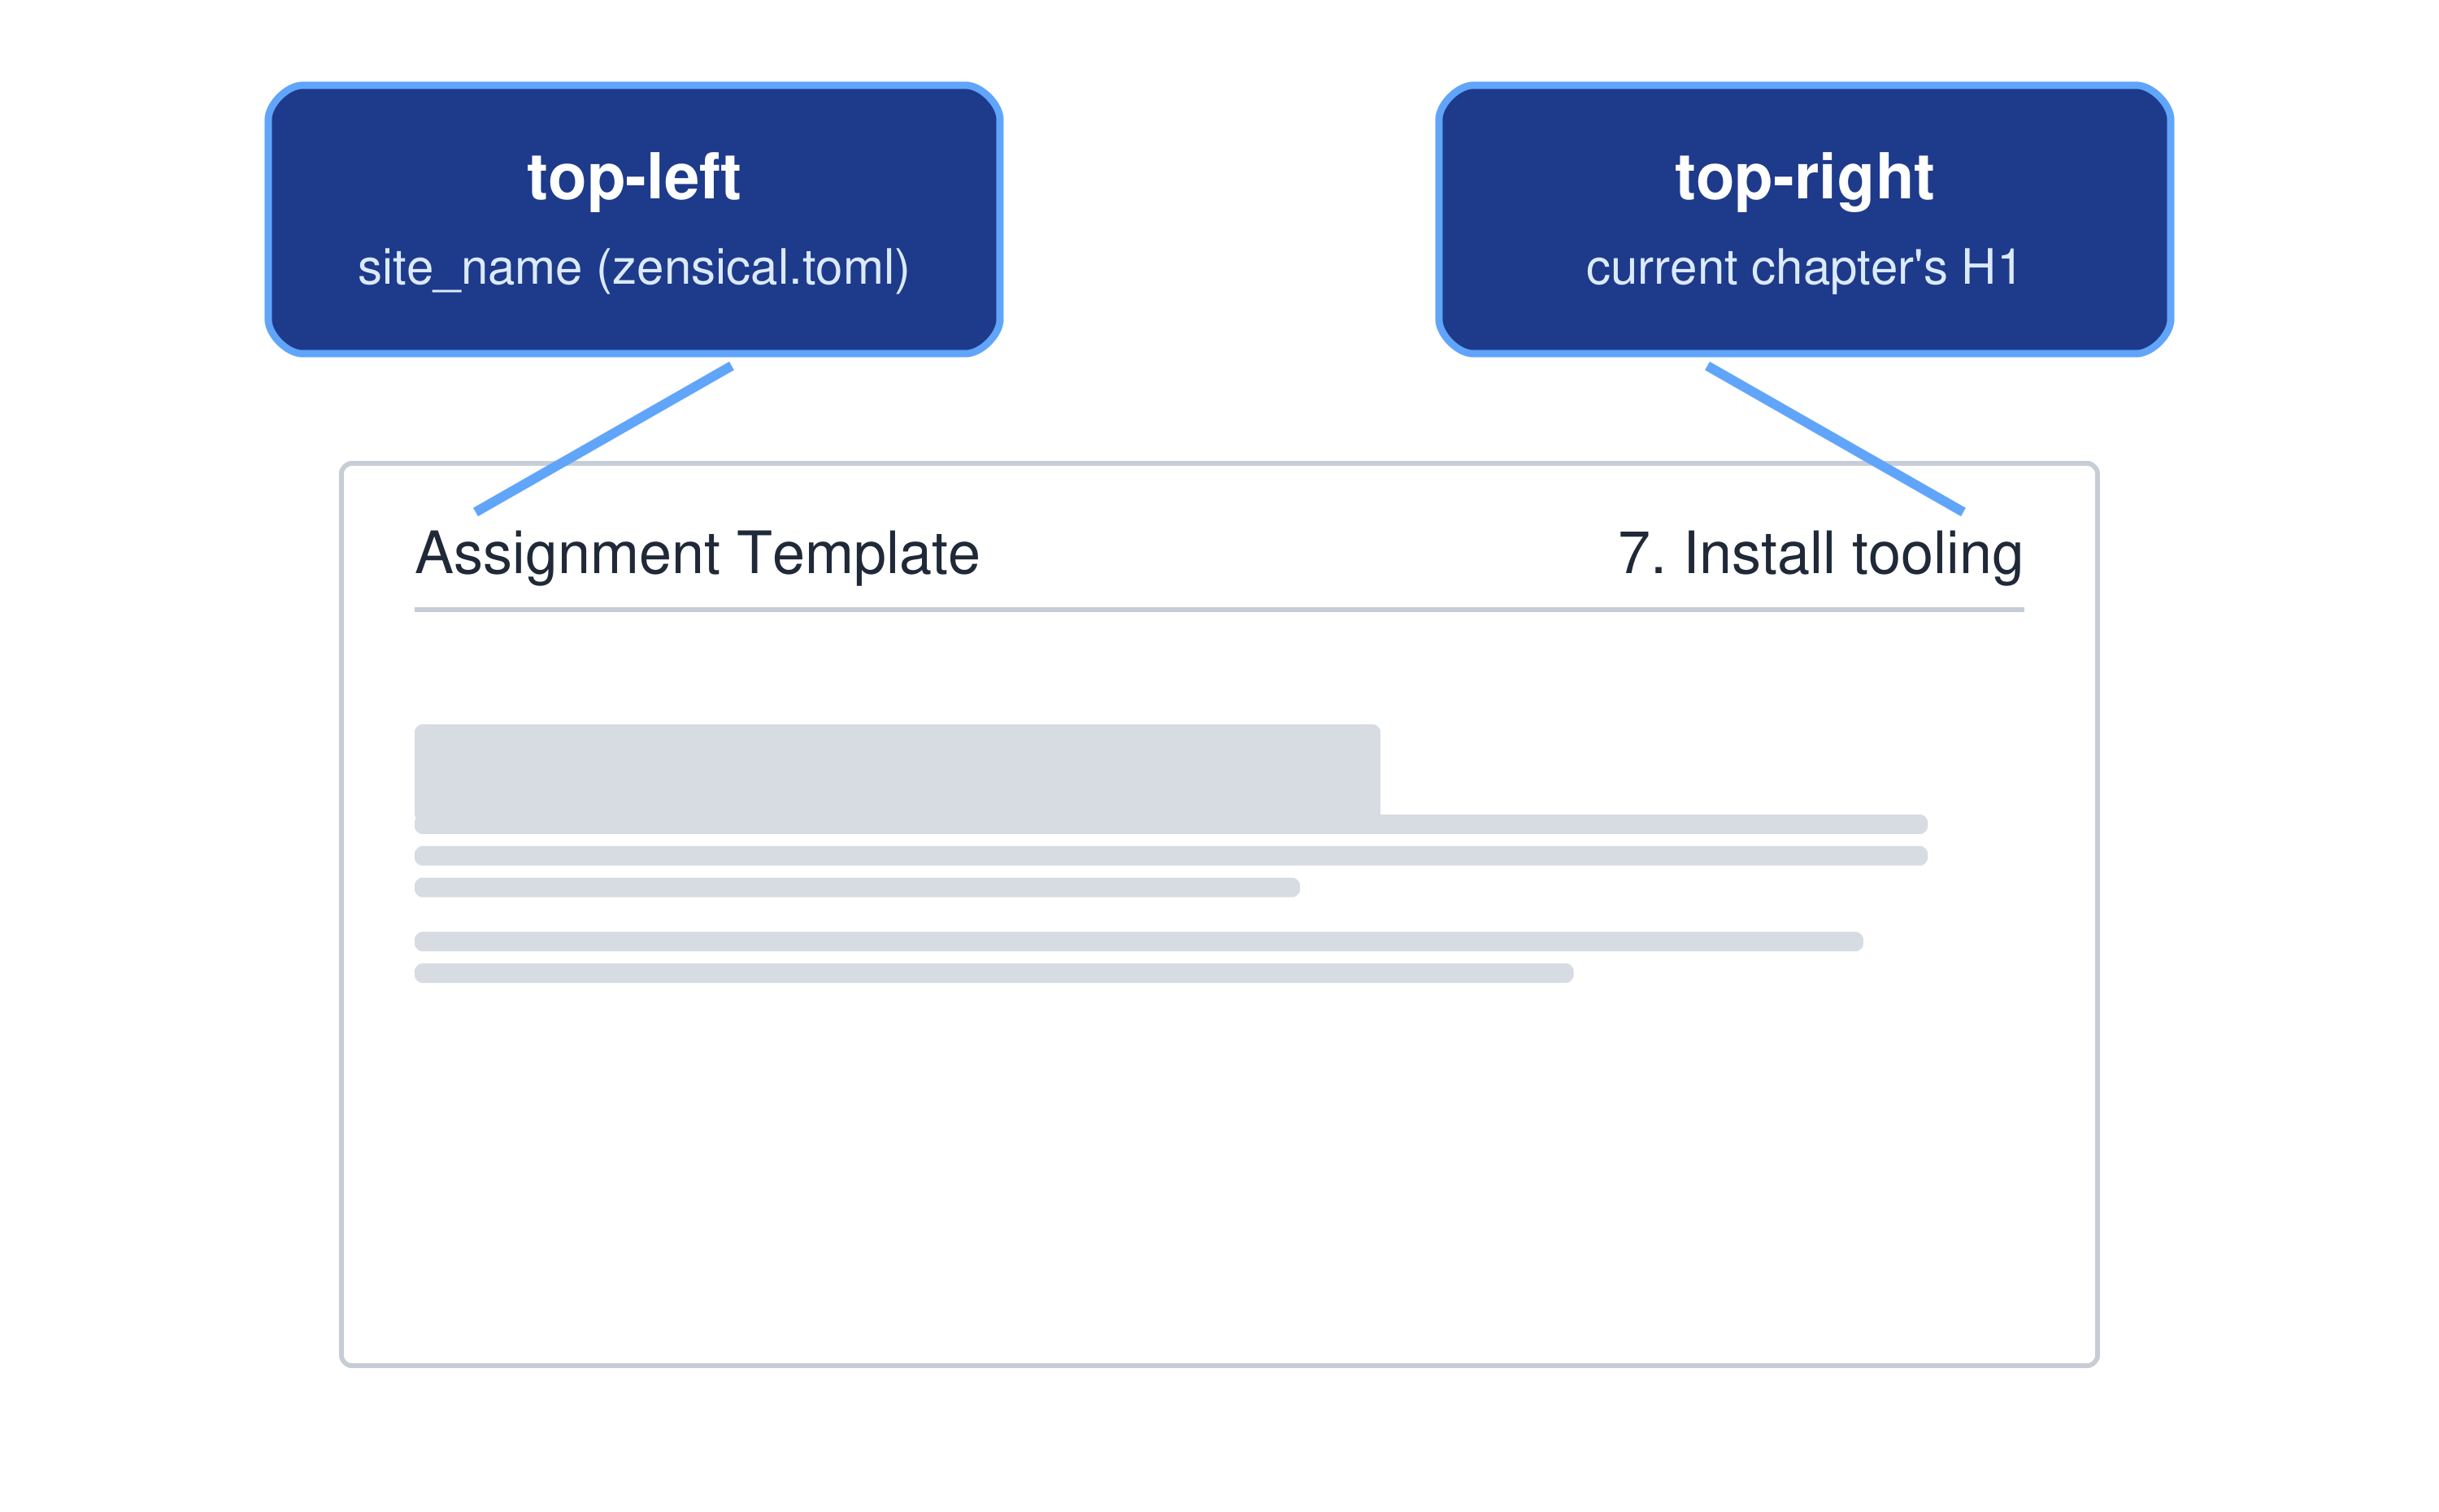This screenshot has width=2439, height=1512.
Task: Click the last gray placeholder line
Action: pos(993,974)
